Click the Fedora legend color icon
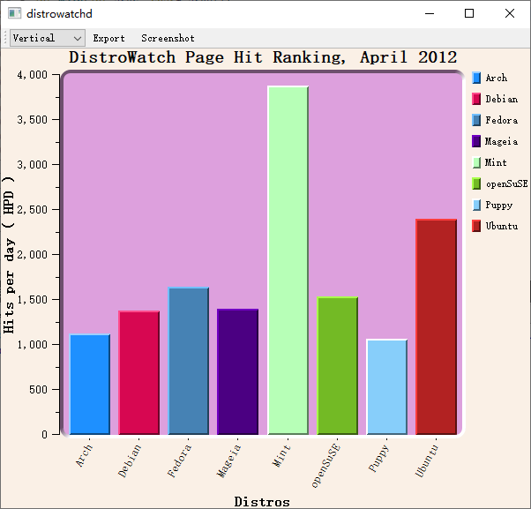 pos(476,121)
